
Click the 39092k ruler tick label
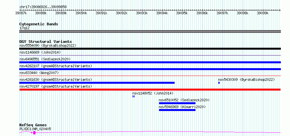pyautogui.click(x=122, y=13)
